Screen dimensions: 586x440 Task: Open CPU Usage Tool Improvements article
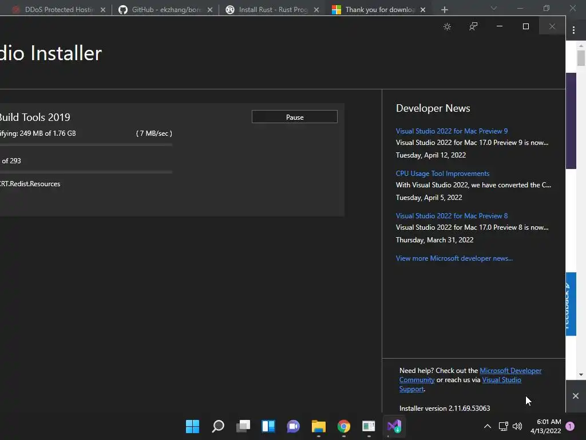pyautogui.click(x=442, y=173)
